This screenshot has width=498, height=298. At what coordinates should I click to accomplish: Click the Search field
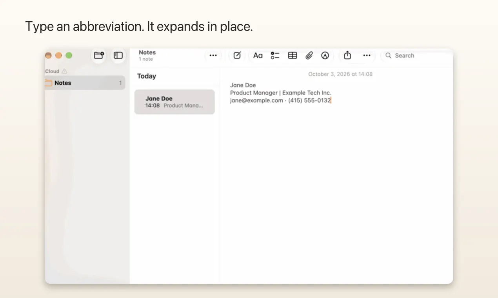[416, 55]
